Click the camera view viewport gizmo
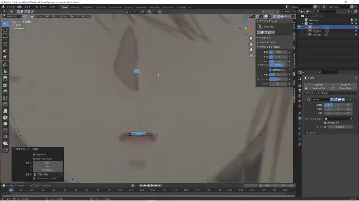Screen dimensions: 359x201 (x=251, y=49)
